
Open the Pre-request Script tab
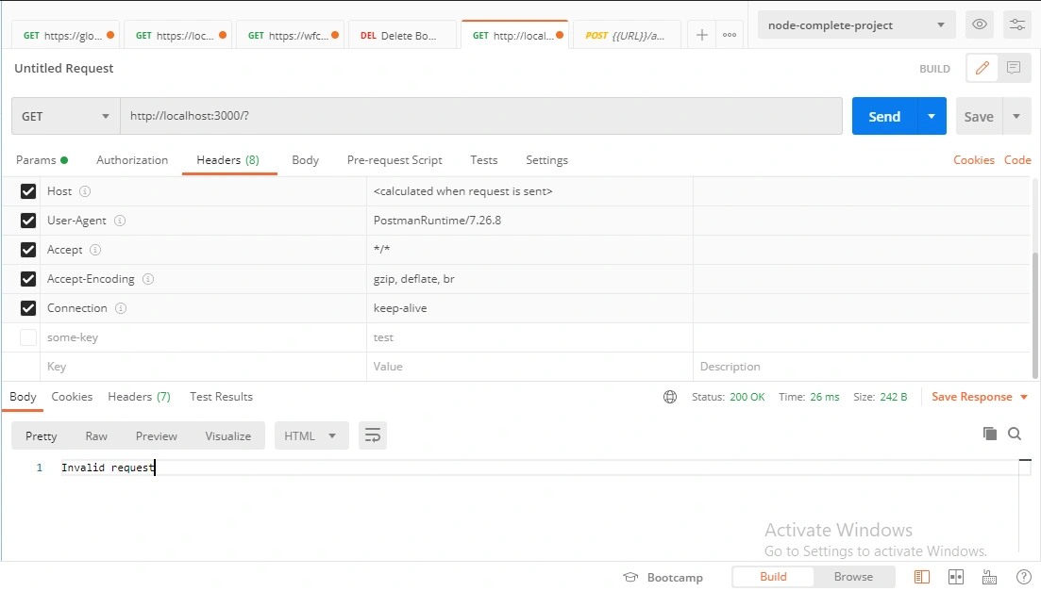coord(395,160)
